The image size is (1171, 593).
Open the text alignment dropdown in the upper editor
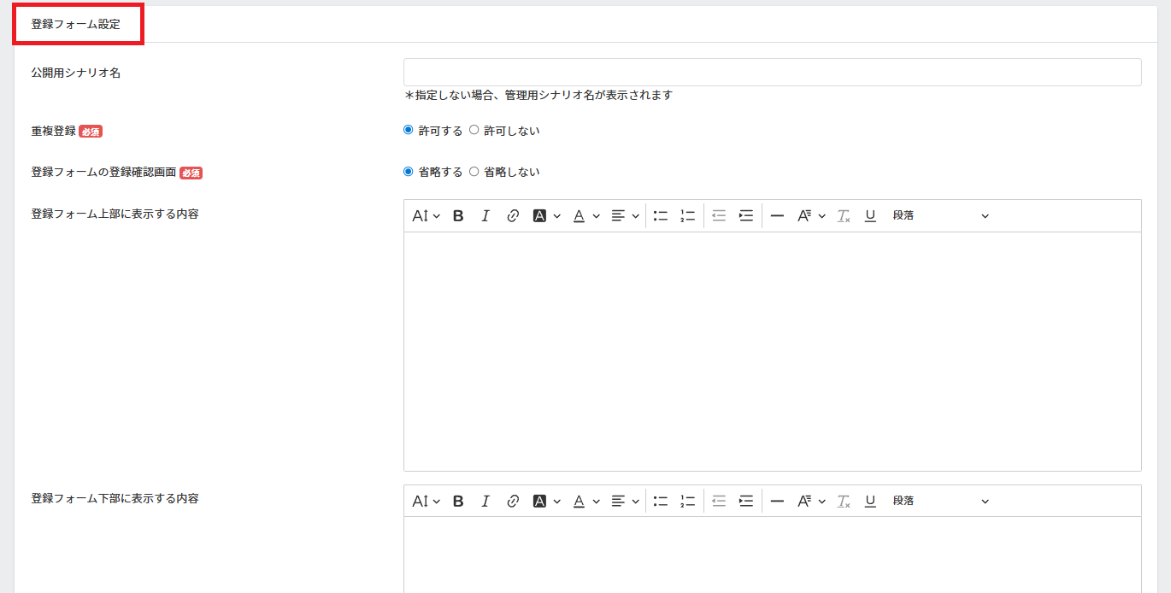click(x=626, y=216)
